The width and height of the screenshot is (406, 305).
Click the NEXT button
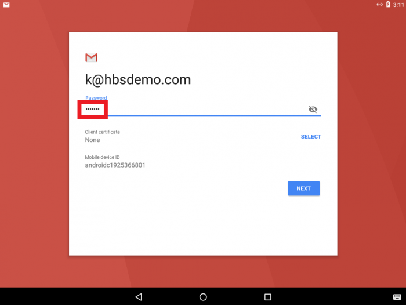[303, 188]
